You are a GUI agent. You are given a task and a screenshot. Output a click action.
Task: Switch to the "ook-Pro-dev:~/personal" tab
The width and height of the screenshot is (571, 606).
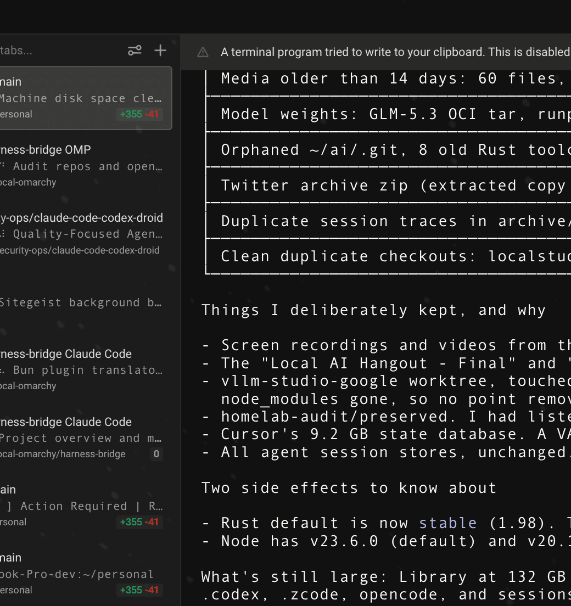pyautogui.click(x=85, y=574)
